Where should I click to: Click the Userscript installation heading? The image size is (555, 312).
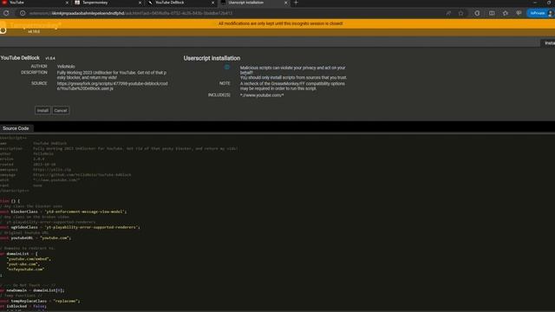tap(212, 58)
